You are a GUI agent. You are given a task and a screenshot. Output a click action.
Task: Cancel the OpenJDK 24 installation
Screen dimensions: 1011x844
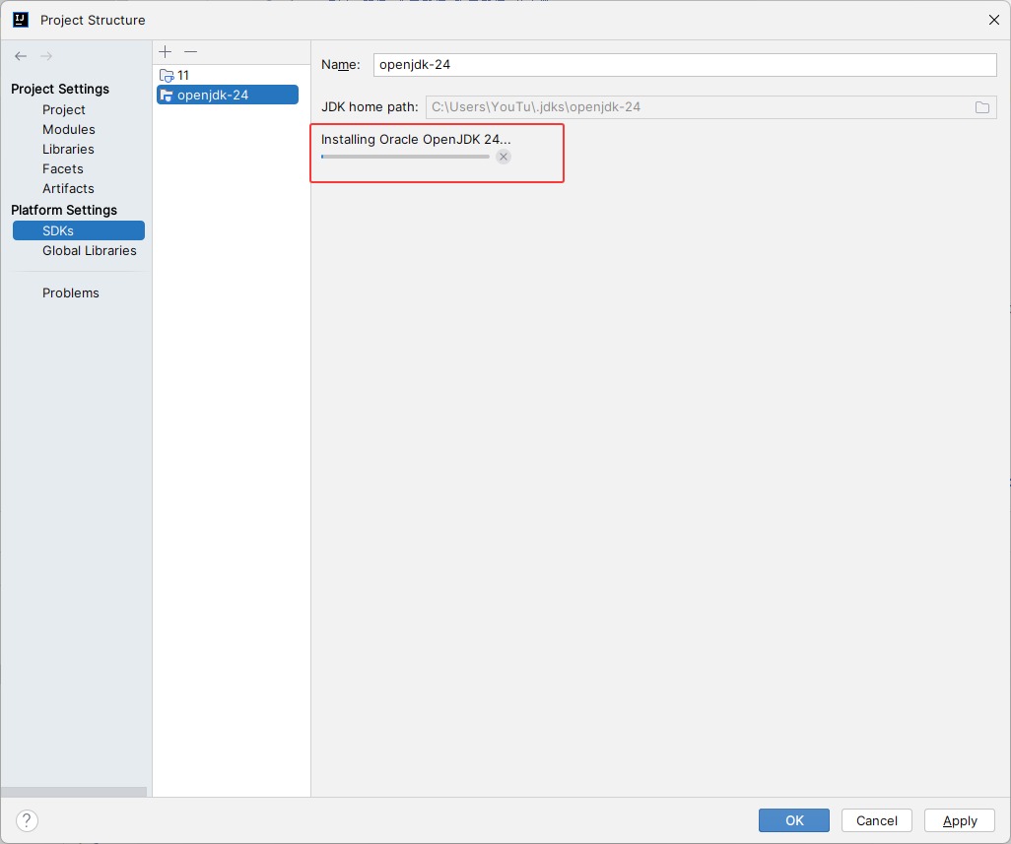[504, 157]
